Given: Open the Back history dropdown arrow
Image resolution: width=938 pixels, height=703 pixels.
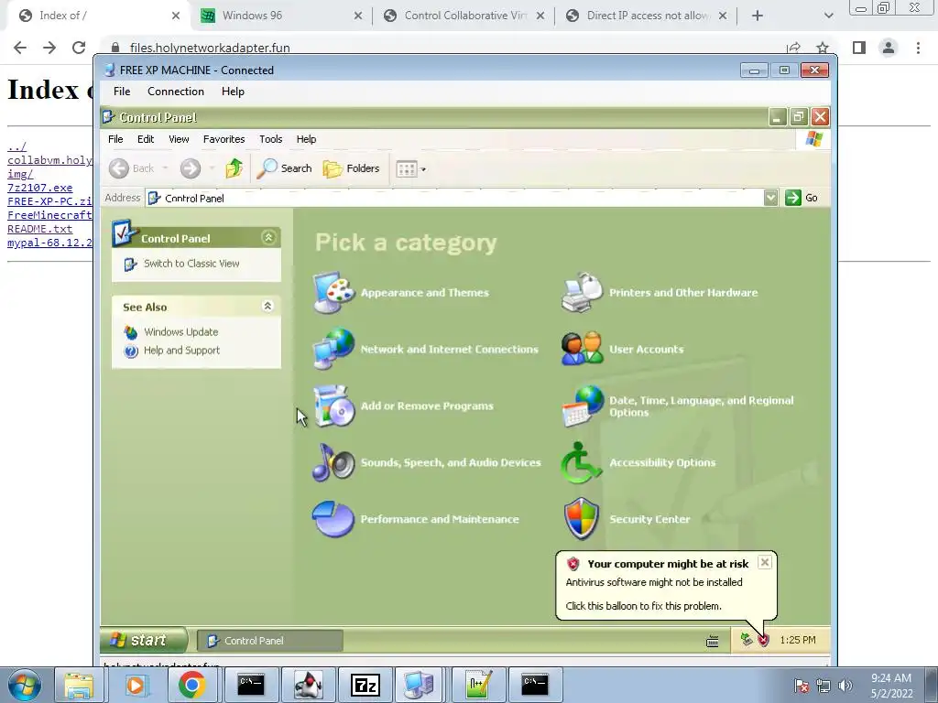Looking at the screenshot, I should pyautogui.click(x=165, y=168).
